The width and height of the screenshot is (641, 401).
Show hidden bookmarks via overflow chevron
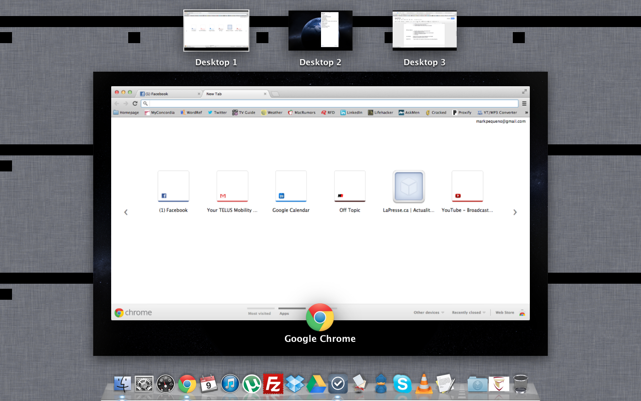point(526,113)
